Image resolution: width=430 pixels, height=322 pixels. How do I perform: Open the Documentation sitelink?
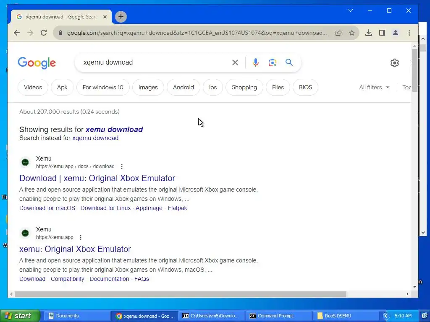click(110, 279)
